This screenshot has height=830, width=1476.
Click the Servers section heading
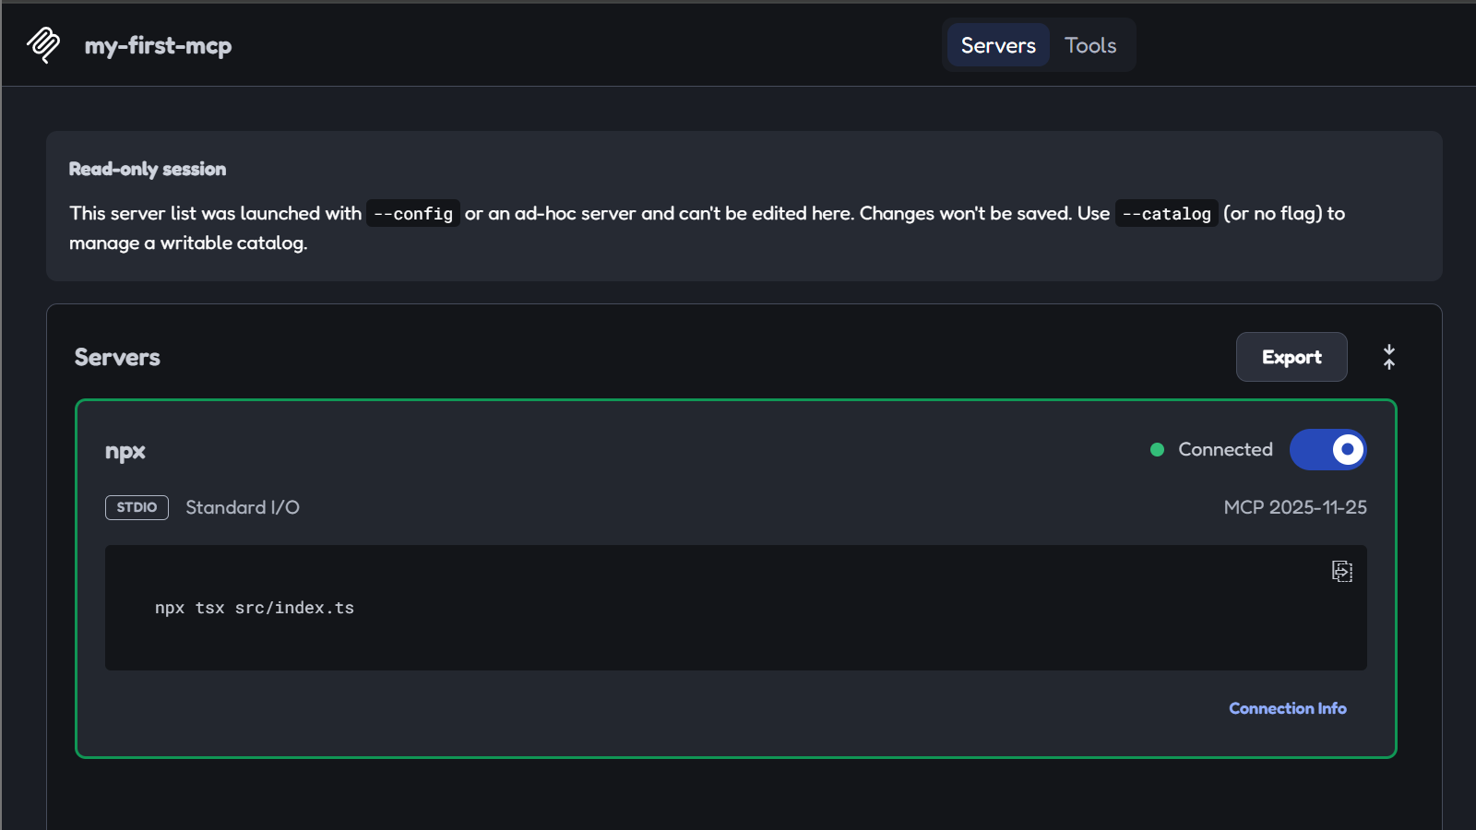pos(117,357)
